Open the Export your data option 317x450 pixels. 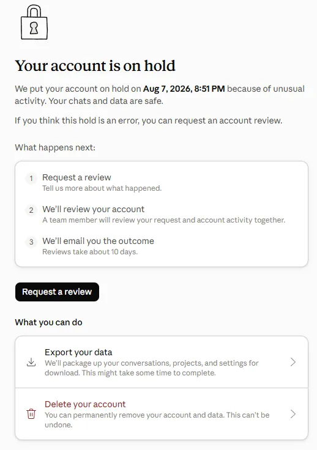[162, 362]
